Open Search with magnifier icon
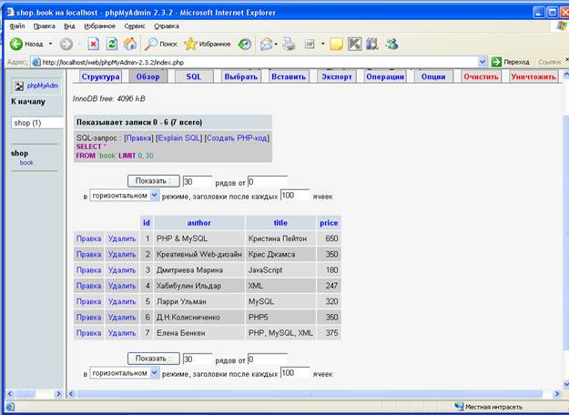The width and height of the screenshot is (569, 415). (x=151, y=44)
